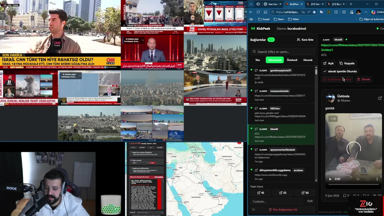
Task: Open the tweet video more options menu
Action: click(377, 179)
